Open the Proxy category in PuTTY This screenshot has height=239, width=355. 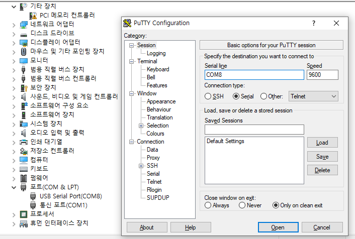pos(153,158)
